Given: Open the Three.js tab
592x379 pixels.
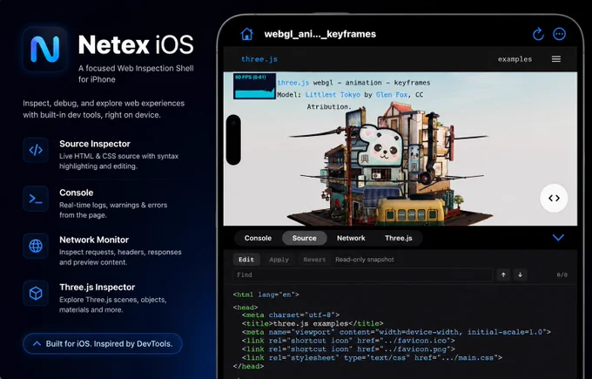Looking at the screenshot, I should [399, 238].
